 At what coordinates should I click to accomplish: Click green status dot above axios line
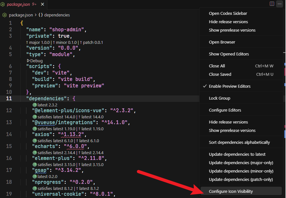tap(35, 129)
